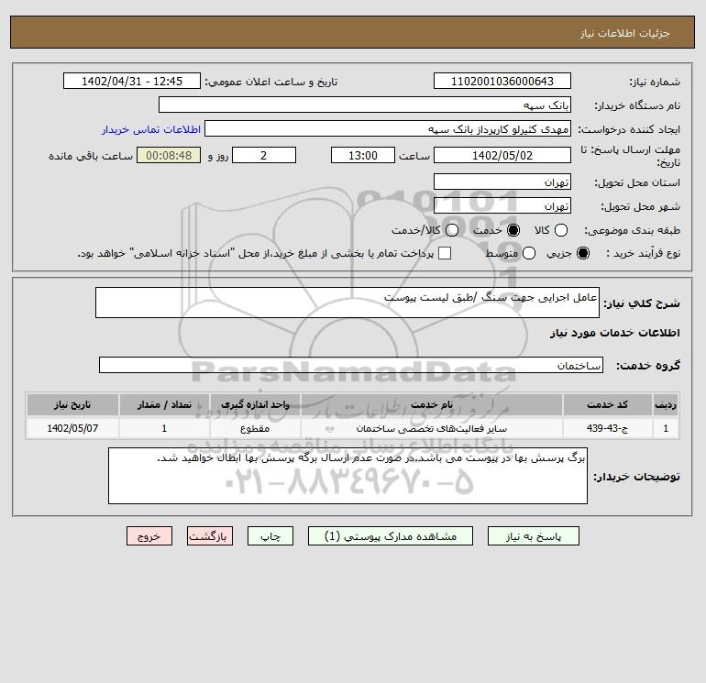
Task: Click the delivery province field تهران
Action: click(502, 182)
